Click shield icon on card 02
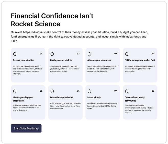Screen dimensions: 168x144 coord(52,54)
